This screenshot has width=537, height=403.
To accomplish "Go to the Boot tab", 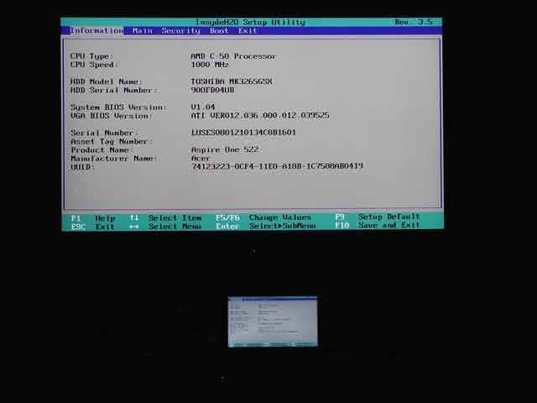I will pos(219,31).
